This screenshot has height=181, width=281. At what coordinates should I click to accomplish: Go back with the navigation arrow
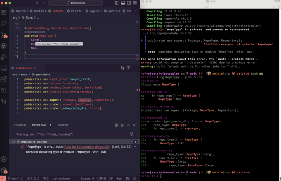pyautogui.click(x=38, y=3)
